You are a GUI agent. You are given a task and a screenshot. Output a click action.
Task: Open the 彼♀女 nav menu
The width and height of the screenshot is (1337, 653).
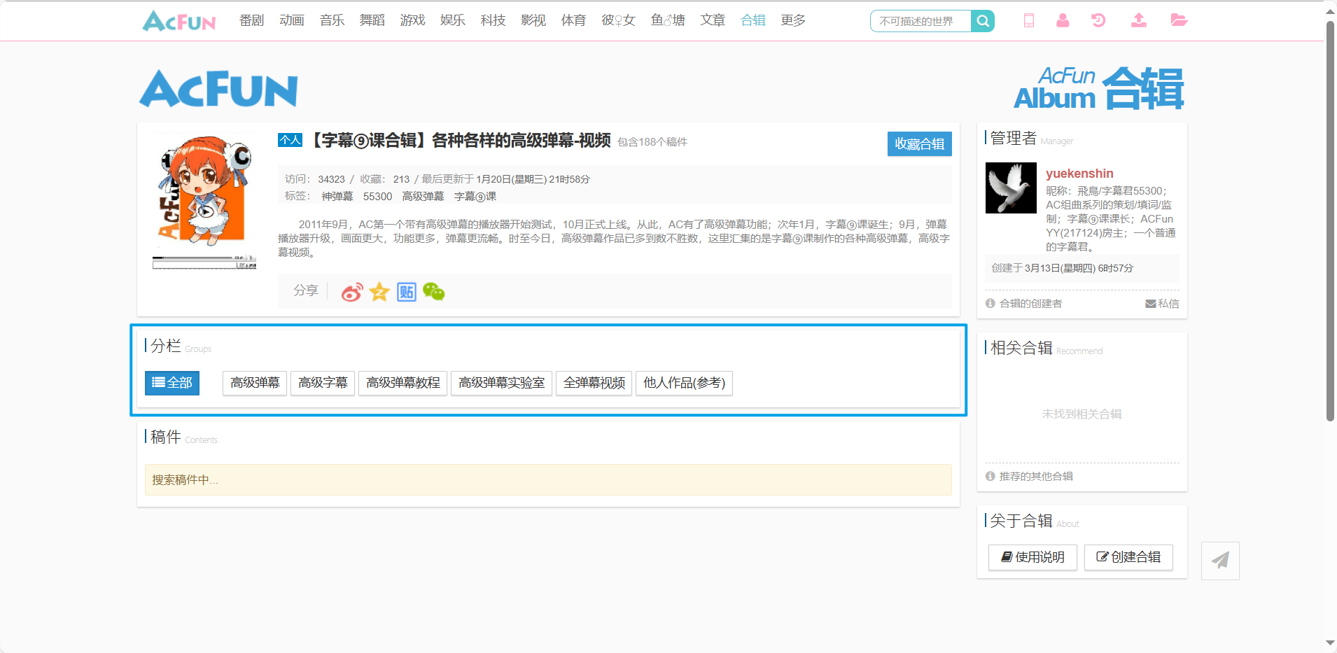(618, 20)
